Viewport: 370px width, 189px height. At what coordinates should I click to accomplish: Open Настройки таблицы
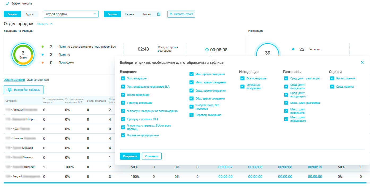[24, 90]
